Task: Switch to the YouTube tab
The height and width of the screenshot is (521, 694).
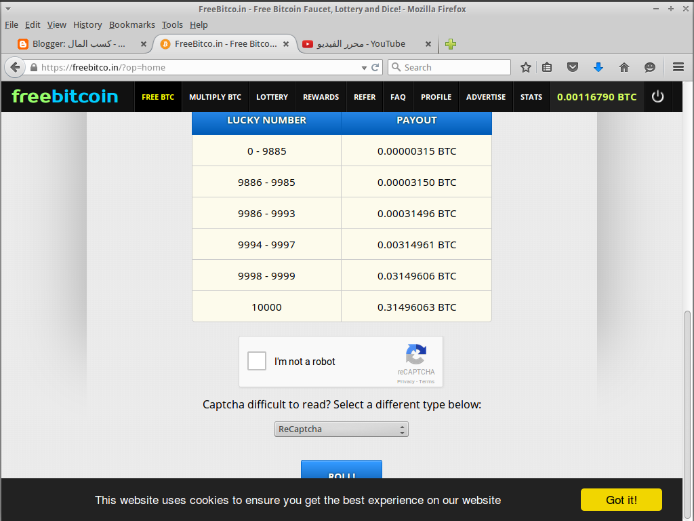Action: point(365,44)
